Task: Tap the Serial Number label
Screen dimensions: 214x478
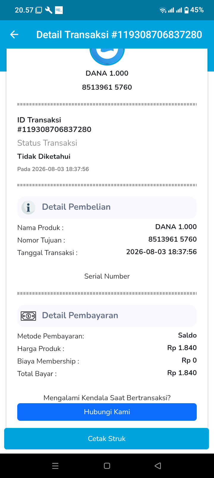Action: tap(107, 276)
